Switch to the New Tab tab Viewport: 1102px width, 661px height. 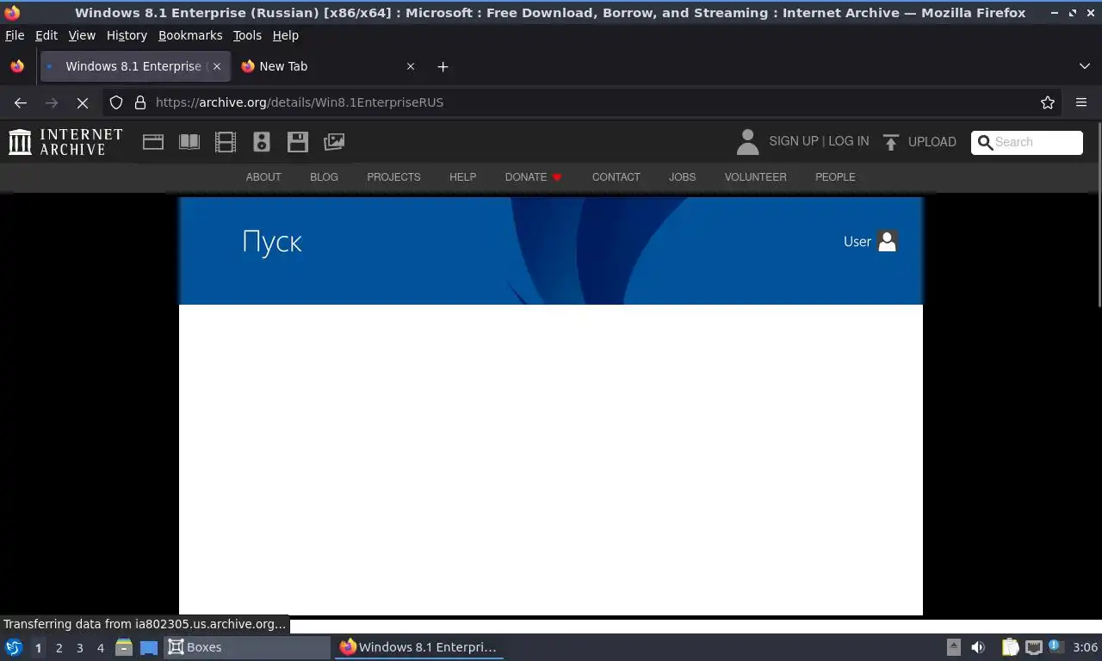tap(326, 66)
